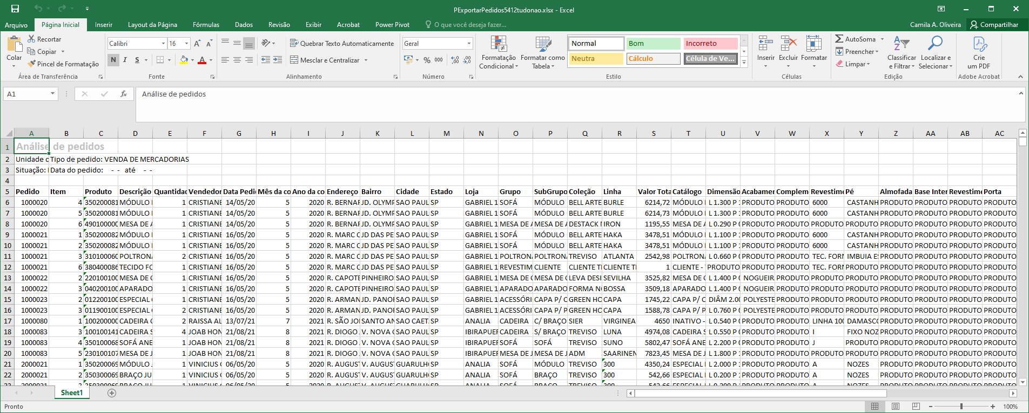The width and height of the screenshot is (1029, 413).
Task: Open the Dados ribbon tab
Action: [244, 25]
